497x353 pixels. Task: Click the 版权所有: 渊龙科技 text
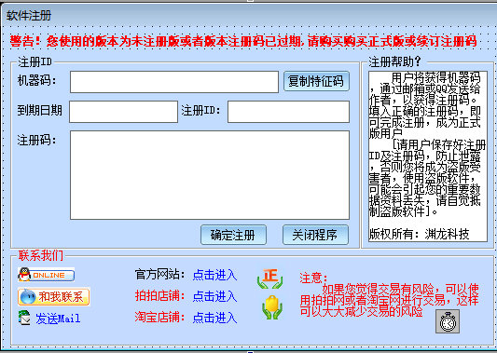pyautogui.click(x=419, y=234)
